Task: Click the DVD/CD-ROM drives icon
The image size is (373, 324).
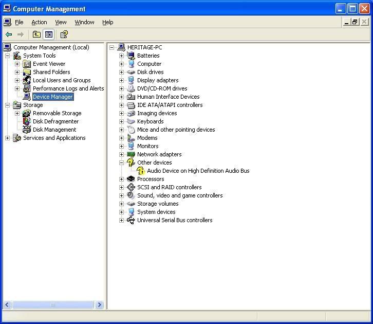Action: 131,88
